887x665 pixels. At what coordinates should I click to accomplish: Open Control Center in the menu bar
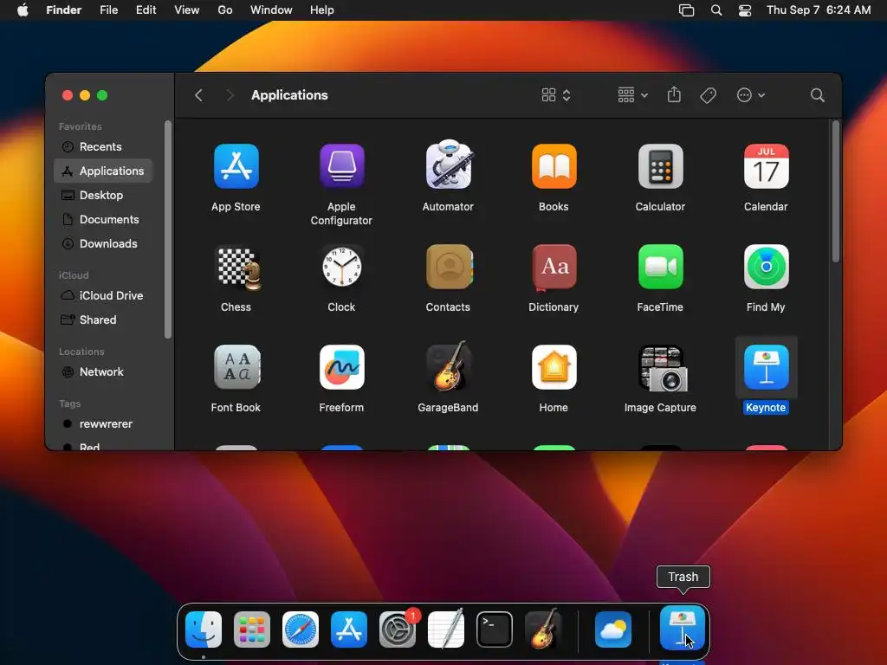point(745,10)
